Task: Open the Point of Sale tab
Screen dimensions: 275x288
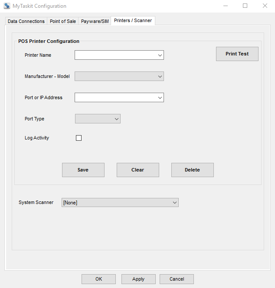Action: coord(63,21)
